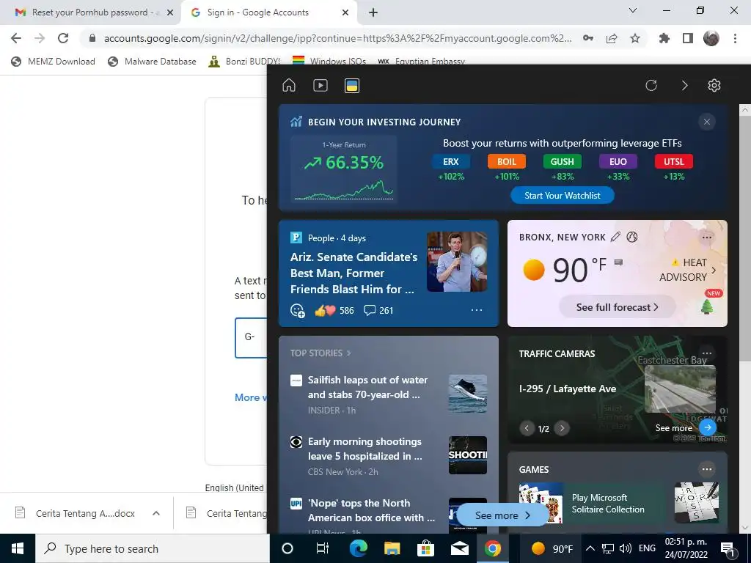Edit the Bronx weather location pencil icon

click(616, 237)
